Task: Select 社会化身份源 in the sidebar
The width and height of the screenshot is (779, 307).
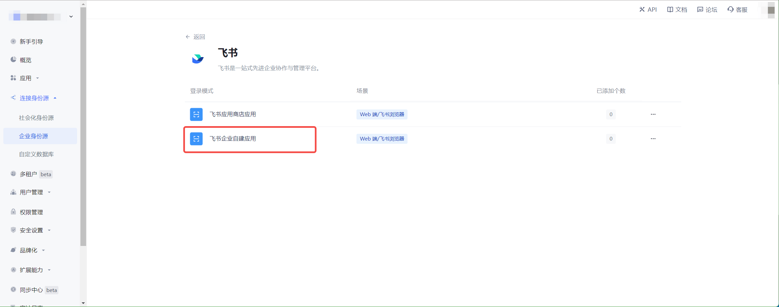Action: point(36,118)
